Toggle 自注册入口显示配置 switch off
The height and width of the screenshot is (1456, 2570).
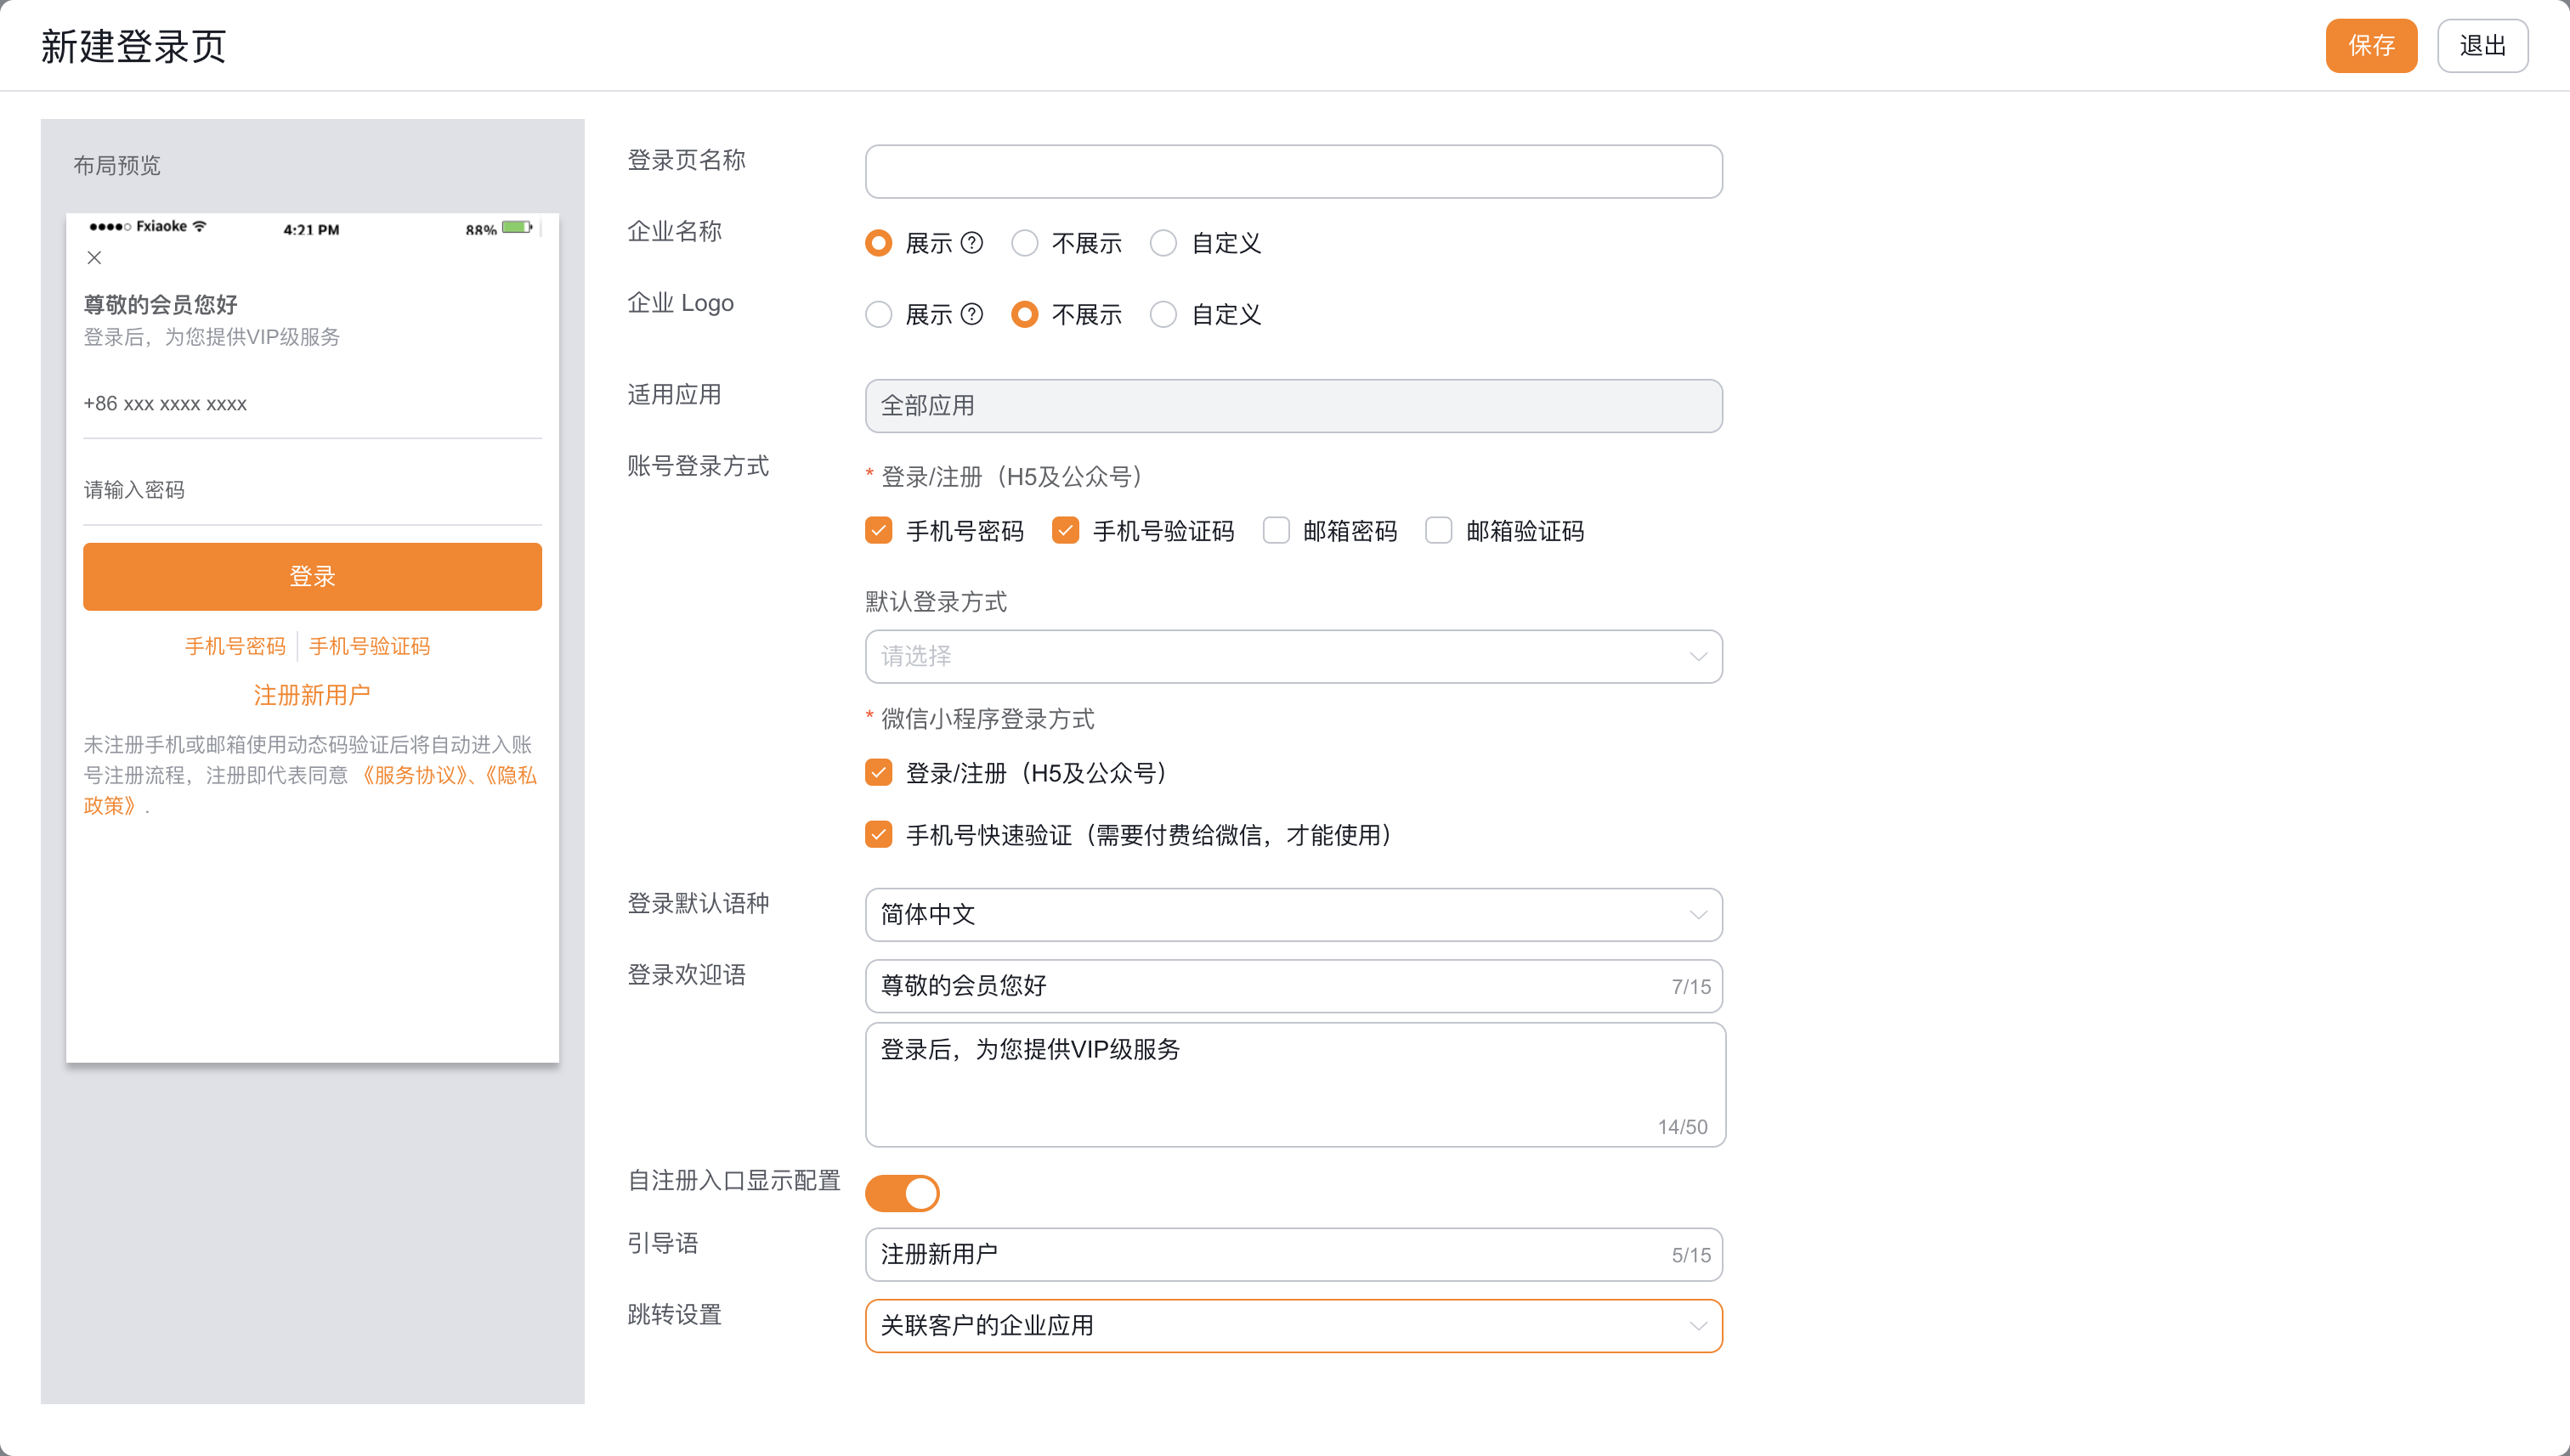pyautogui.click(x=903, y=1193)
